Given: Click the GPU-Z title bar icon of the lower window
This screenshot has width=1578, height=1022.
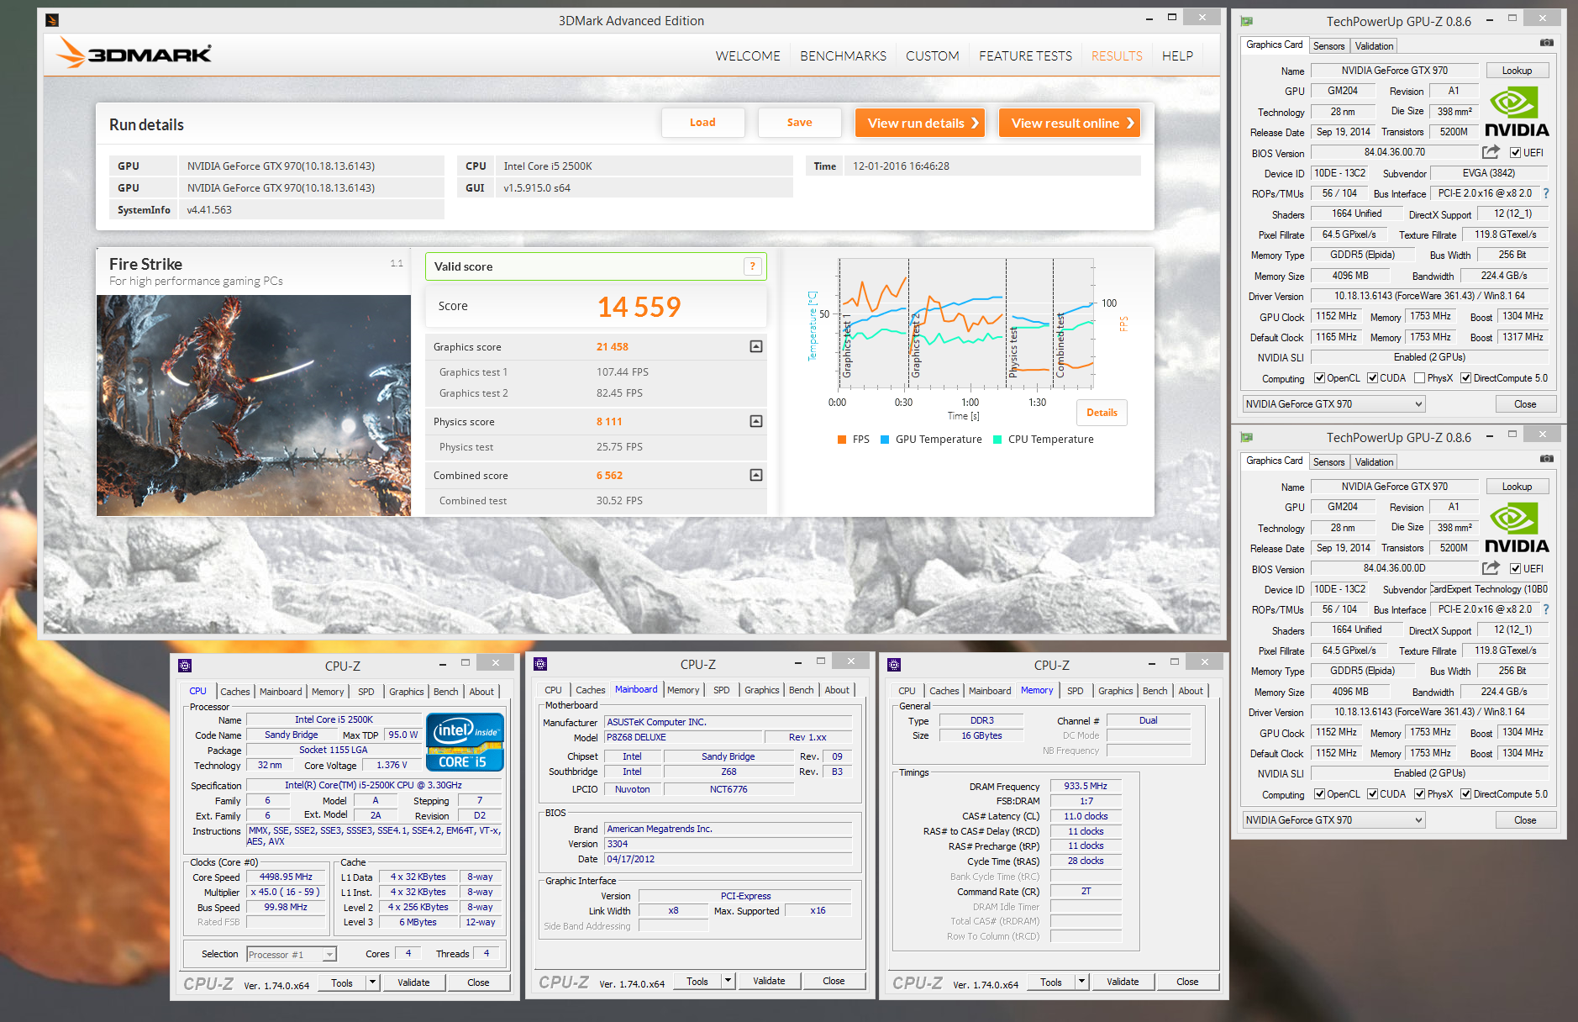Looking at the screenshot, I should (1247, 437).
